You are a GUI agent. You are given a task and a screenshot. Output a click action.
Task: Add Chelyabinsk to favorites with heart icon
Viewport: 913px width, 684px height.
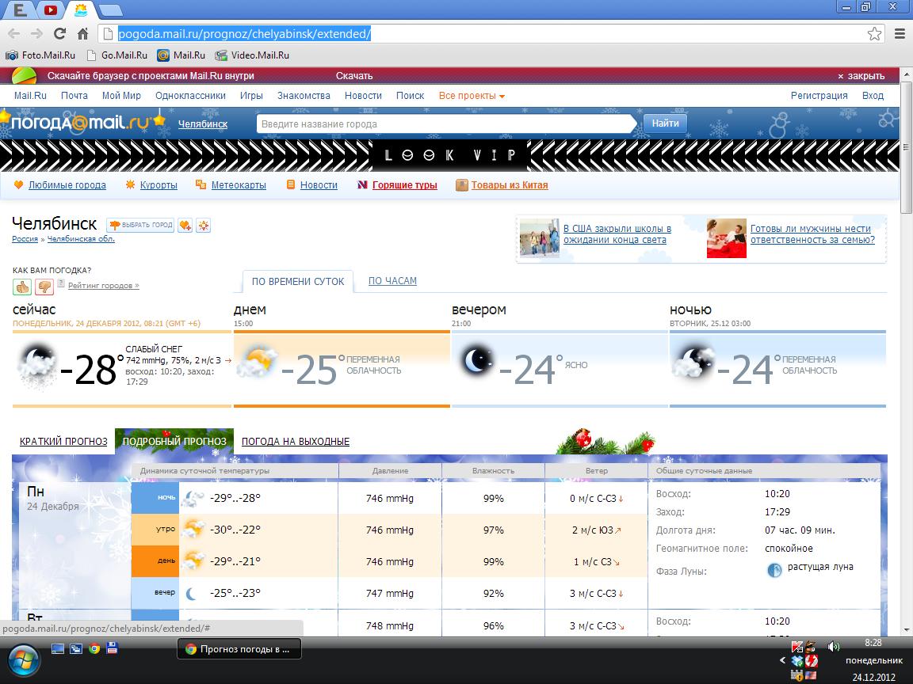[x=185, y=226]
